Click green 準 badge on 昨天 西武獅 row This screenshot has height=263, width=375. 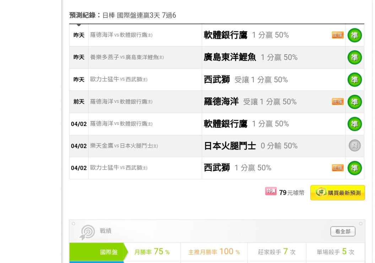[x=354, y=80]
